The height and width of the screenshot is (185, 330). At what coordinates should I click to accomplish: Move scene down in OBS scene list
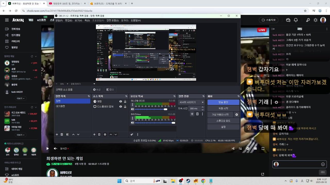78,134
